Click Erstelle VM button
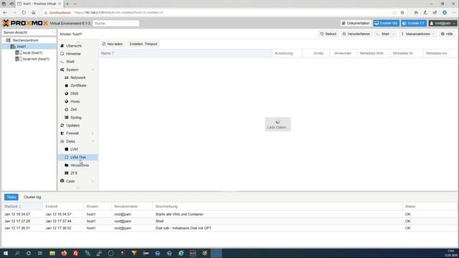The image size is (459, 258). tap(386, 23)
